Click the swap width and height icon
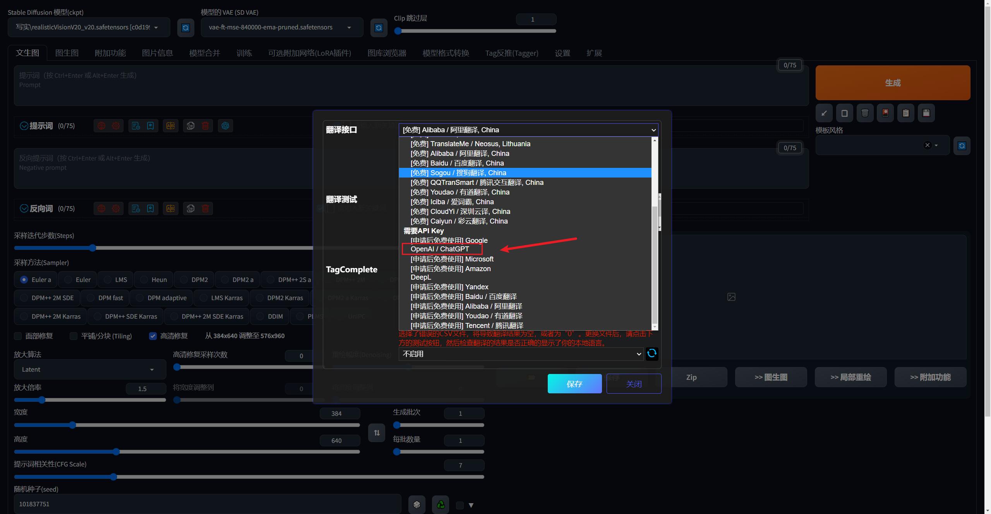The width and height of the screenshot is (991, 514). [377, 433]
